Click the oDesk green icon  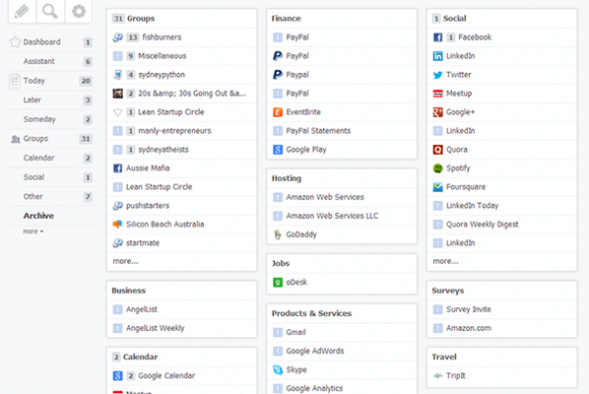[278, 282]
